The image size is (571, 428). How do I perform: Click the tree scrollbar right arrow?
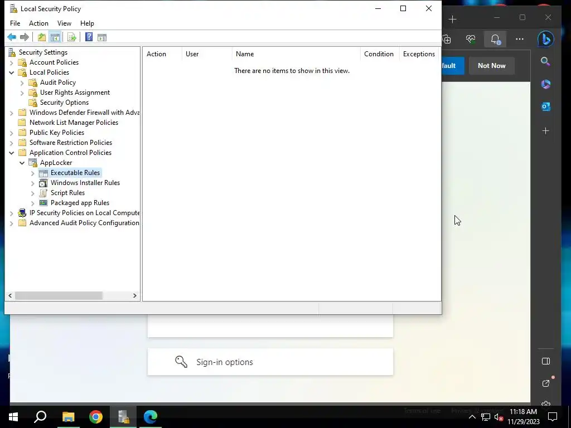[135, 296]
